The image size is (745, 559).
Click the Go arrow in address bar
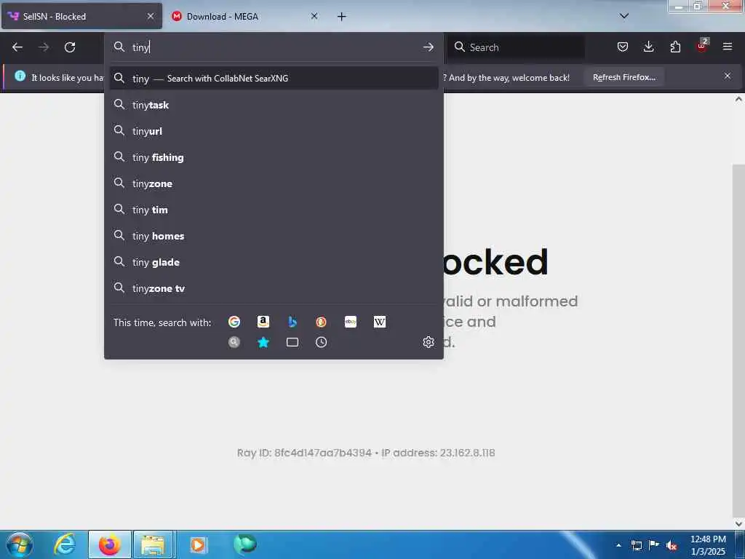click(x=428, y=47)
